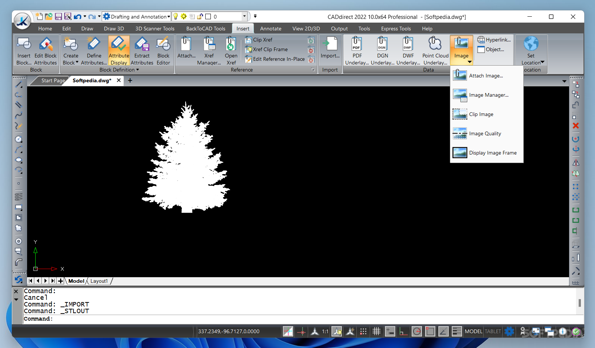Screen dimensions: 595x348
Task: Expand the Redo history dropdown arrow
Action: [99, 17]
